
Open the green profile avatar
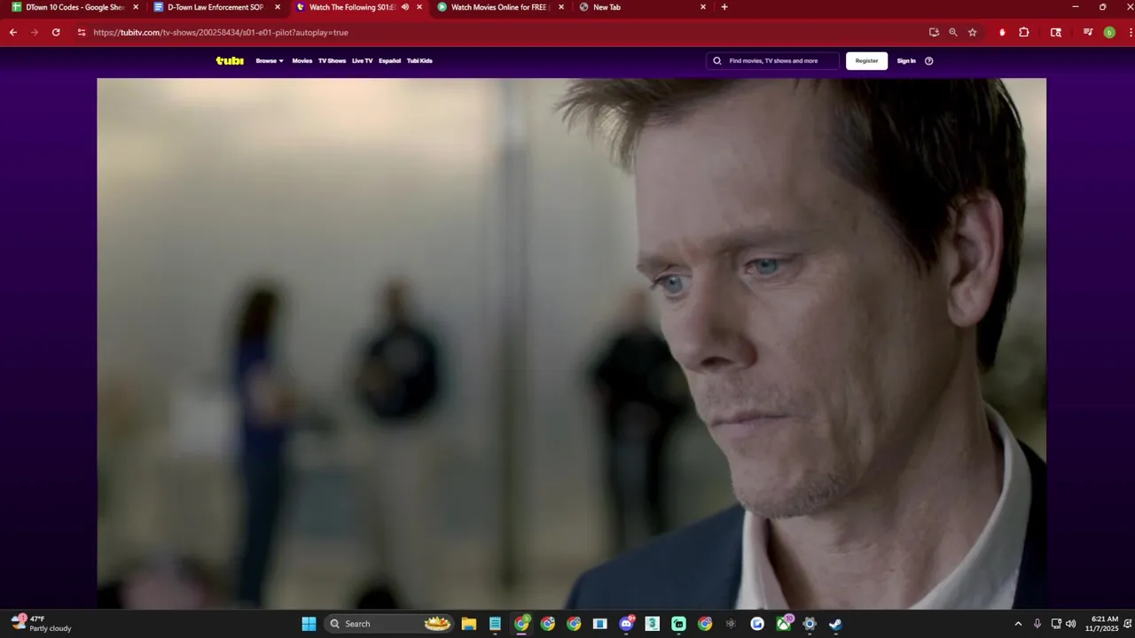(x=1109, y=32)
